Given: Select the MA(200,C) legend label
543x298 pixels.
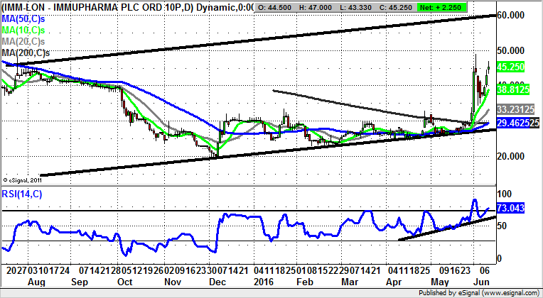Looking at the screenshot, I should pyautogui.click(x=27, y=53).
